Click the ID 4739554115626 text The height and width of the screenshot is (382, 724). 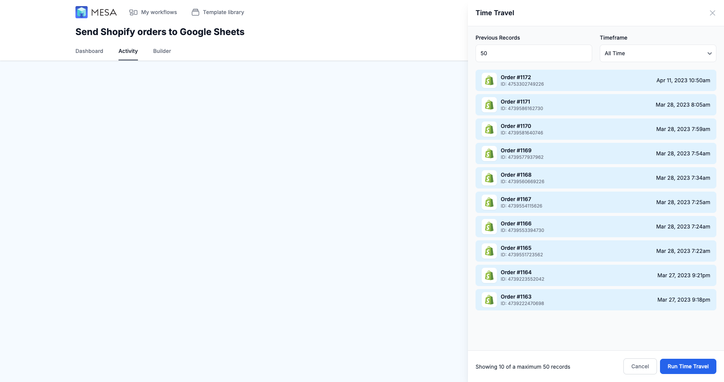(x=522, y=206)
